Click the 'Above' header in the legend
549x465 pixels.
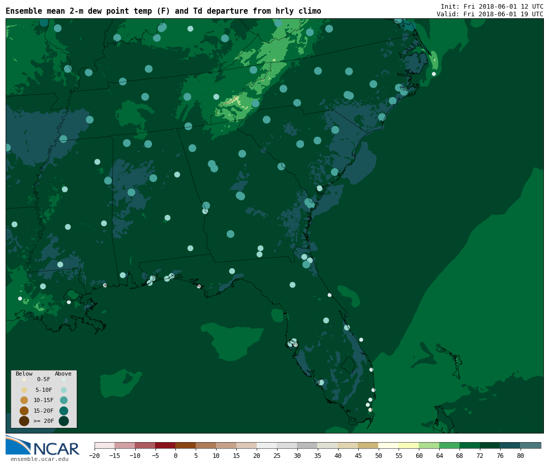(x=63, y=374)
